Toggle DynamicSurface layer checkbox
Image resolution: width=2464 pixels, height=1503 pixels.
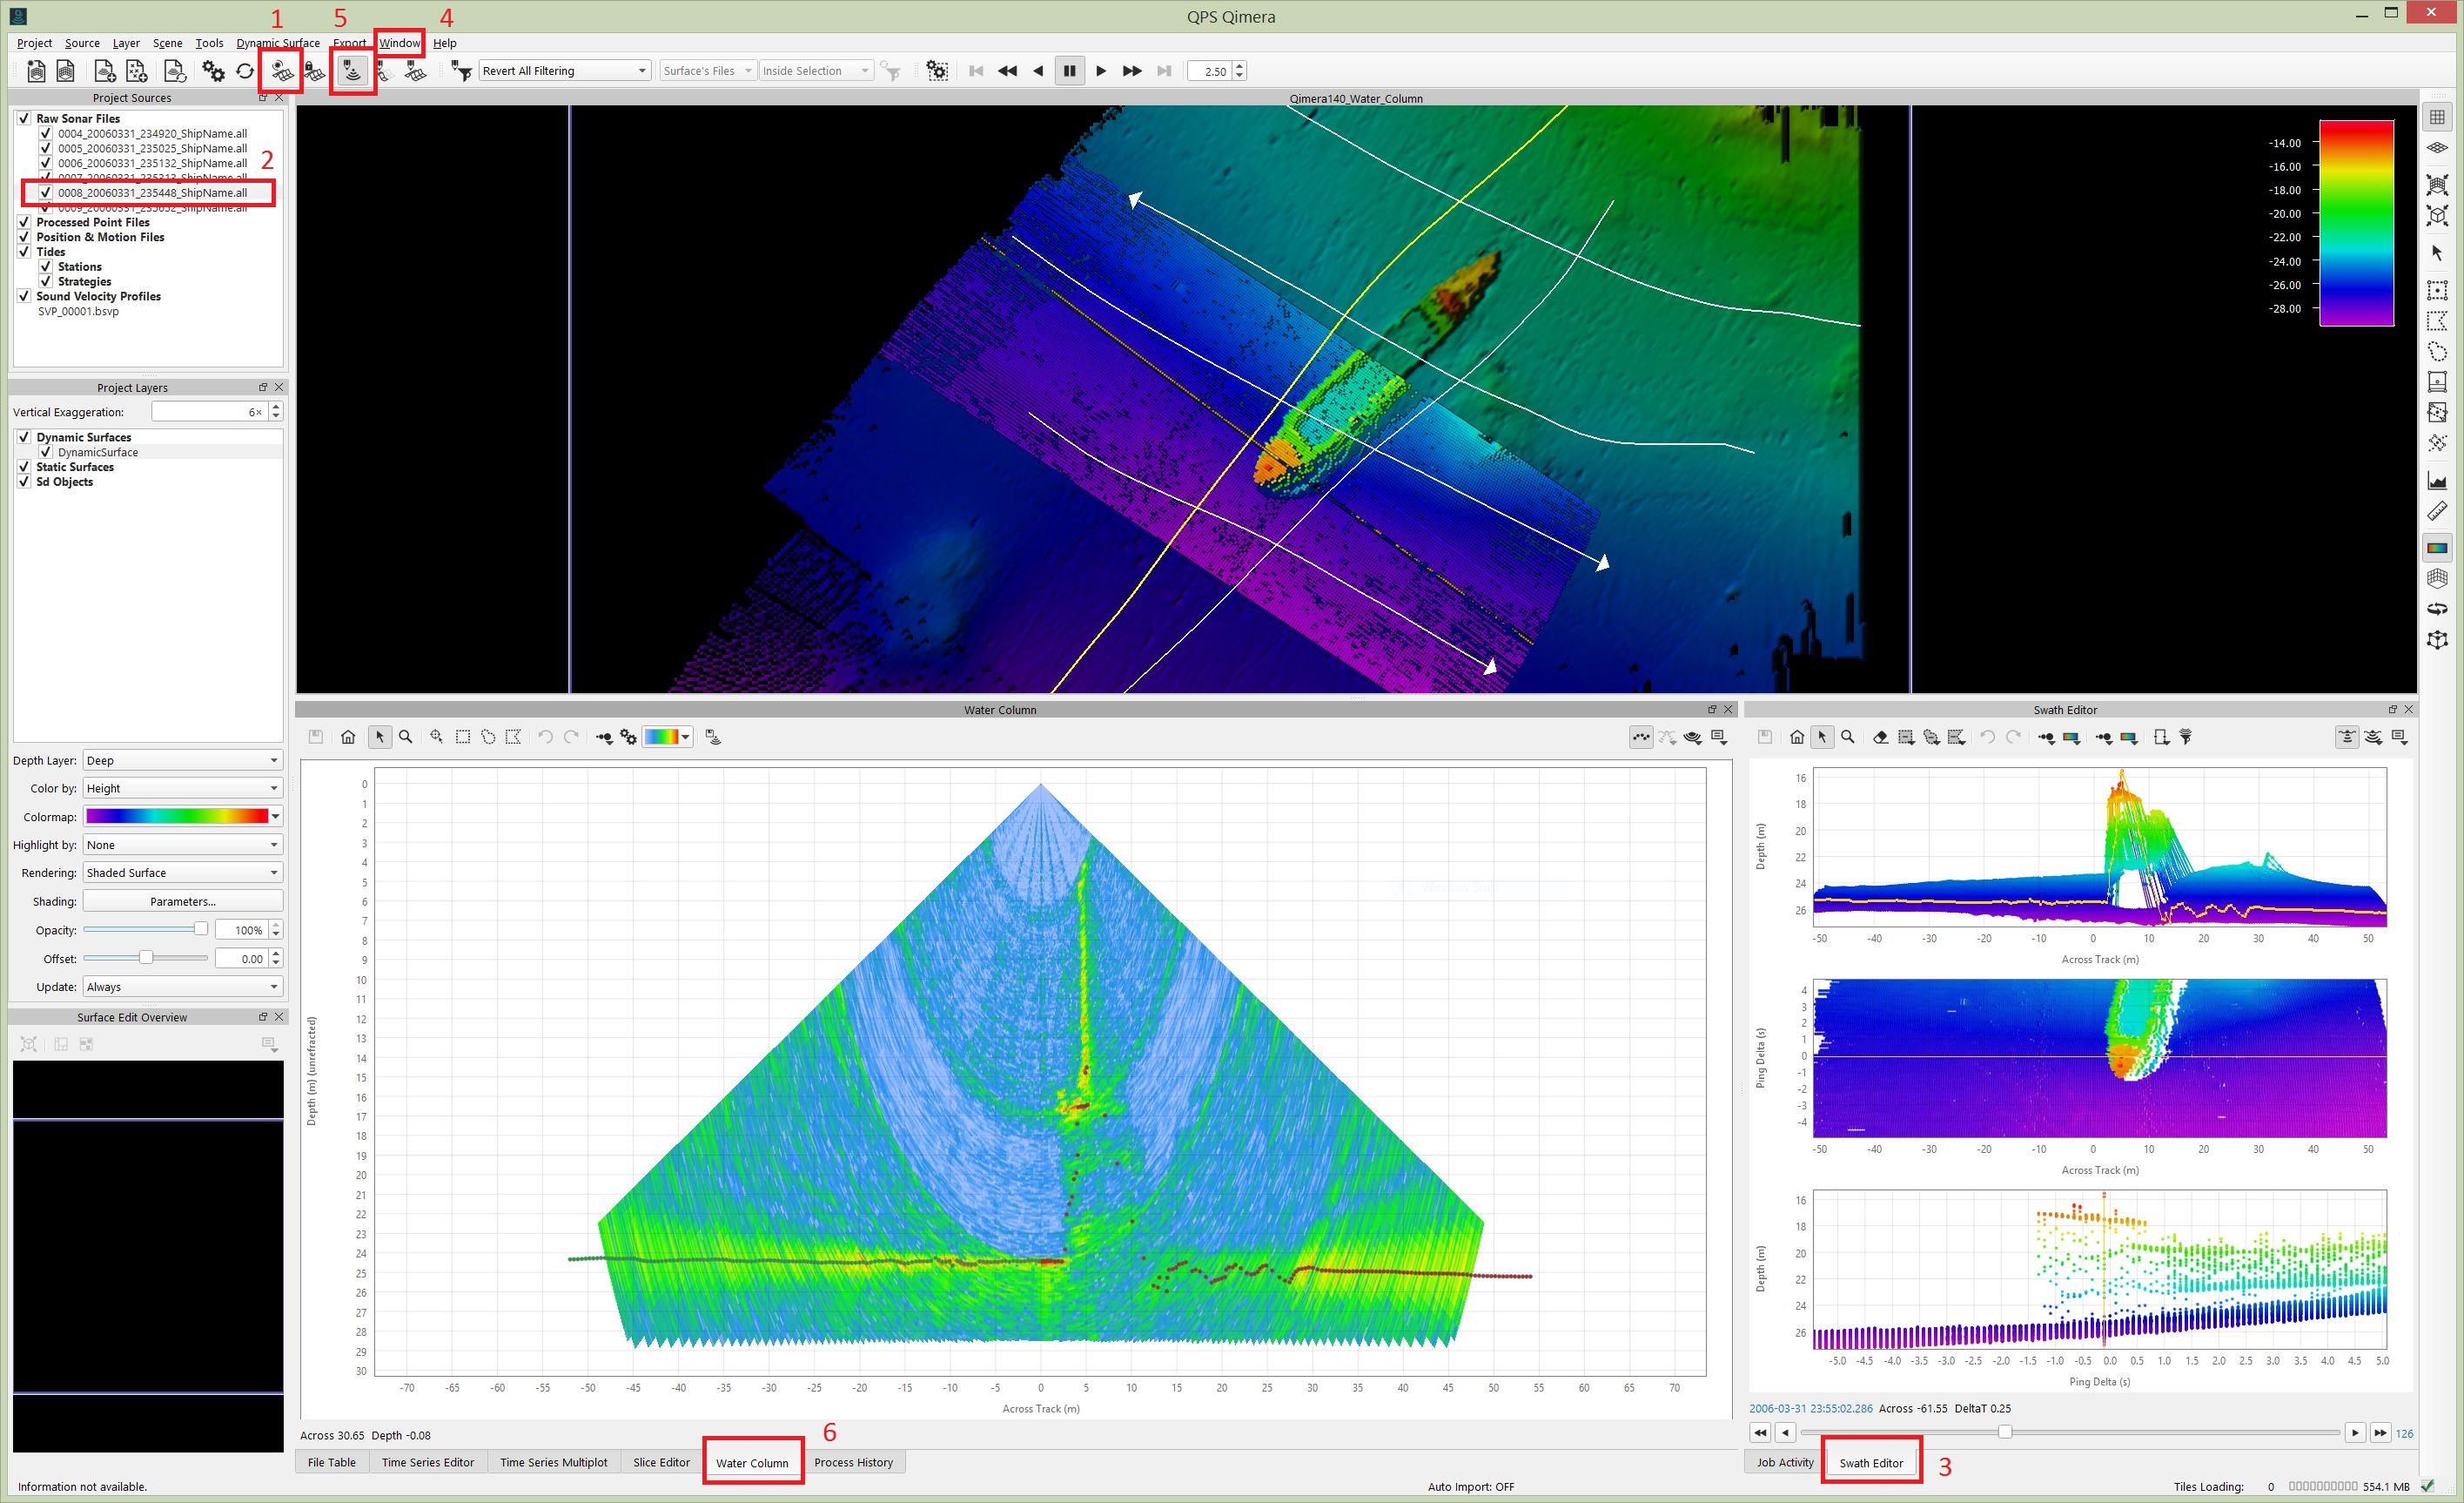coord(45,452)
